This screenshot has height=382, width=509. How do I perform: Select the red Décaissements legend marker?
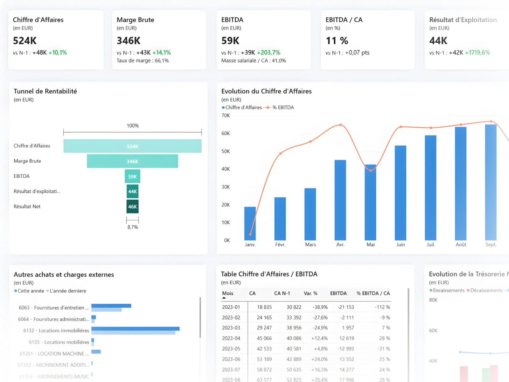point(468,290)
